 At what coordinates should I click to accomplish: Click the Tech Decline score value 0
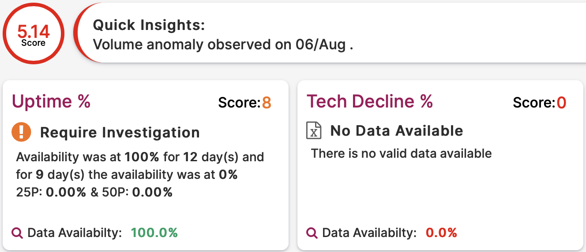(561, 103)
